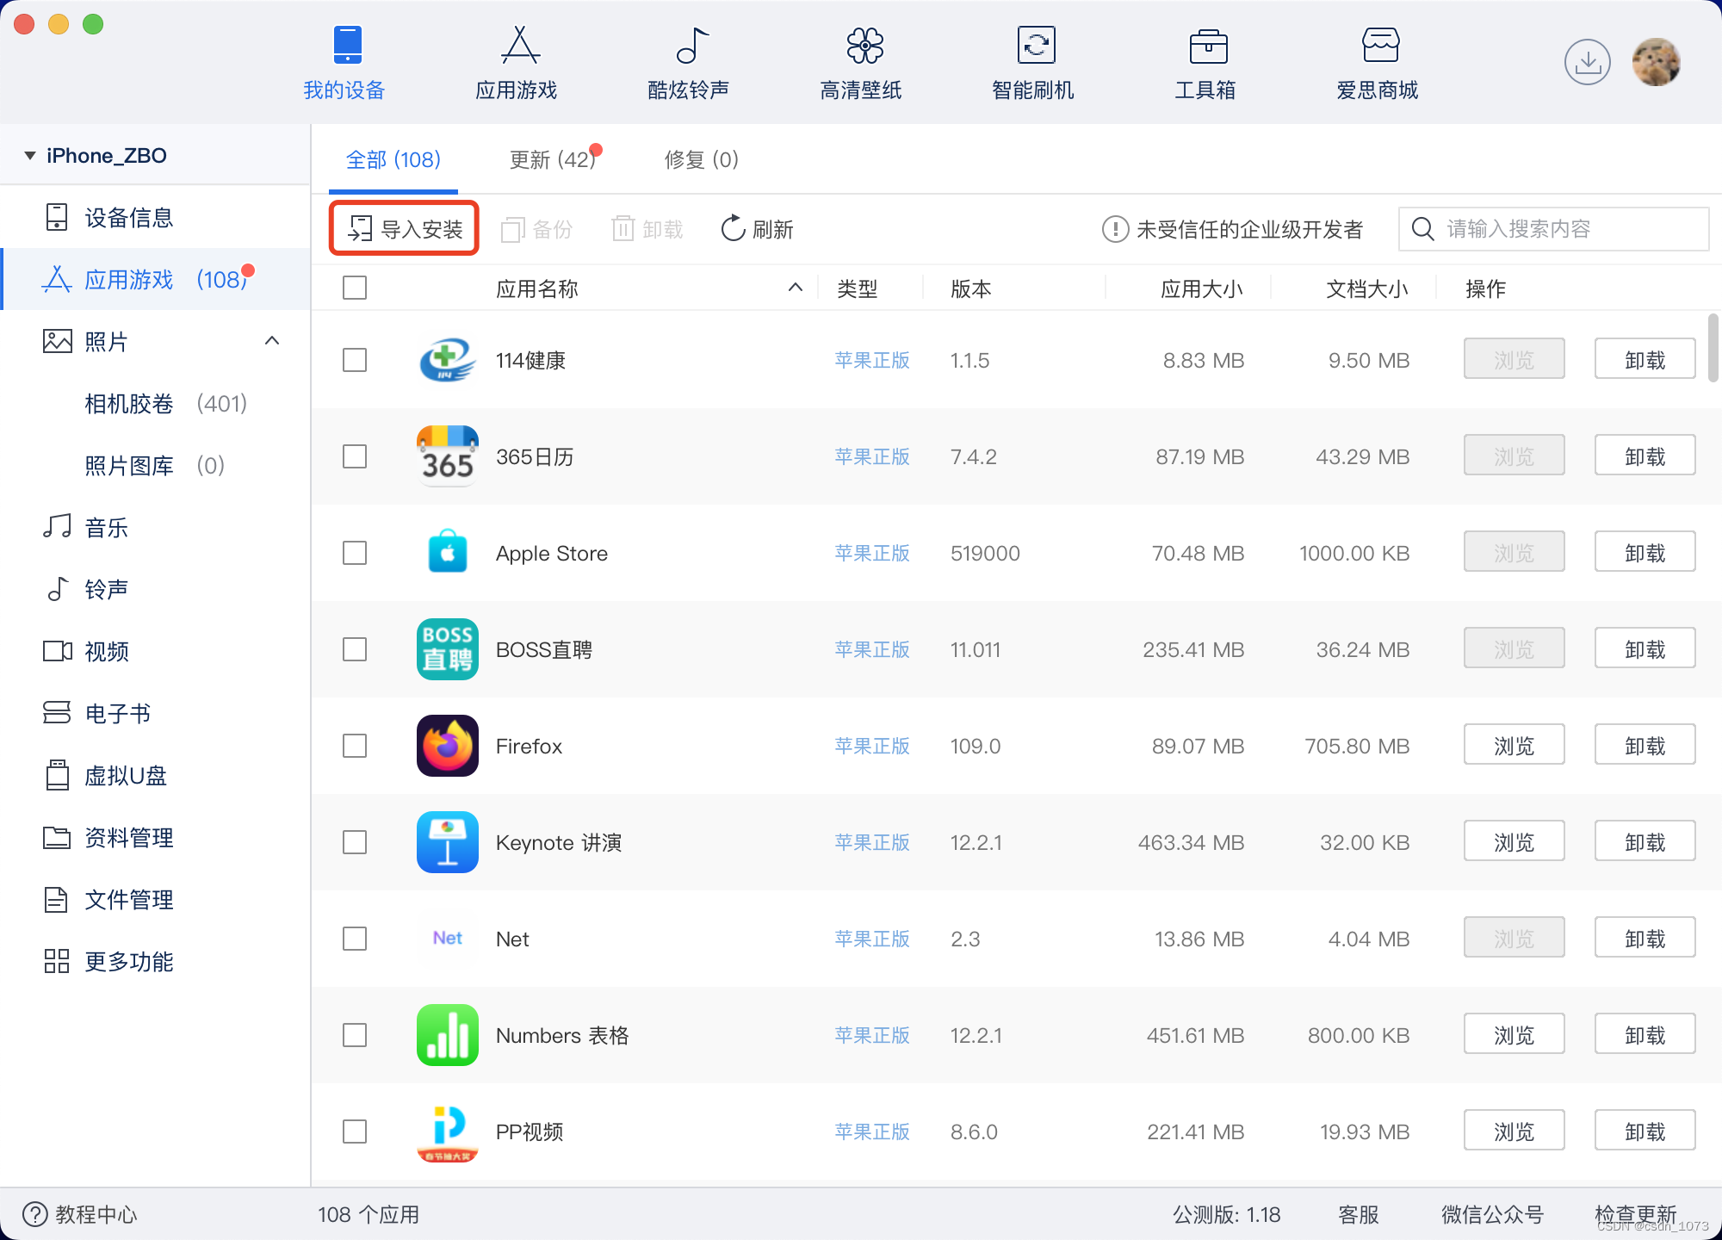Click the 114健康 app icon
Image resolution: width=1722 pixels, height=1240 pixels.
pyautogui.click(x=447, y=360)
